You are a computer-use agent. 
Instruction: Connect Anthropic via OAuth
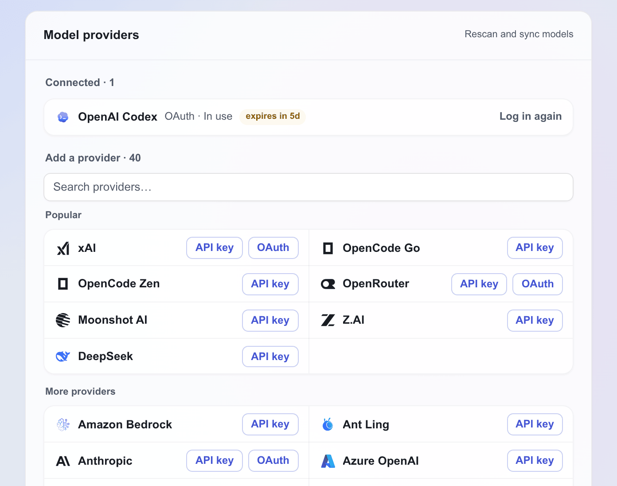(x=273, y=461)
